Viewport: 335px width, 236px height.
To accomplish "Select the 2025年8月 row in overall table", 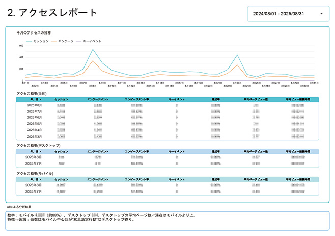I will point(37,105).
